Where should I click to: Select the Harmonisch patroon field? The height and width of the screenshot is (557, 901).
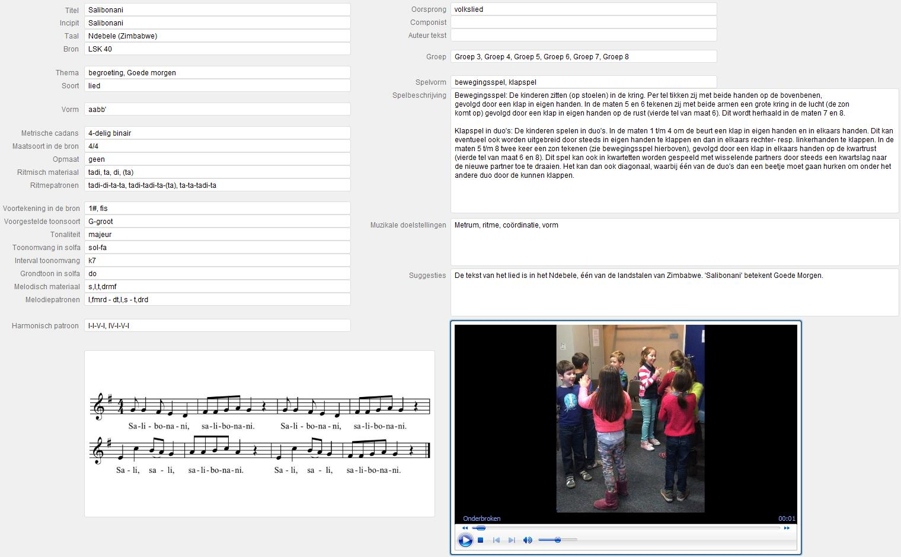pyautogui.click(x=217, y=326)
